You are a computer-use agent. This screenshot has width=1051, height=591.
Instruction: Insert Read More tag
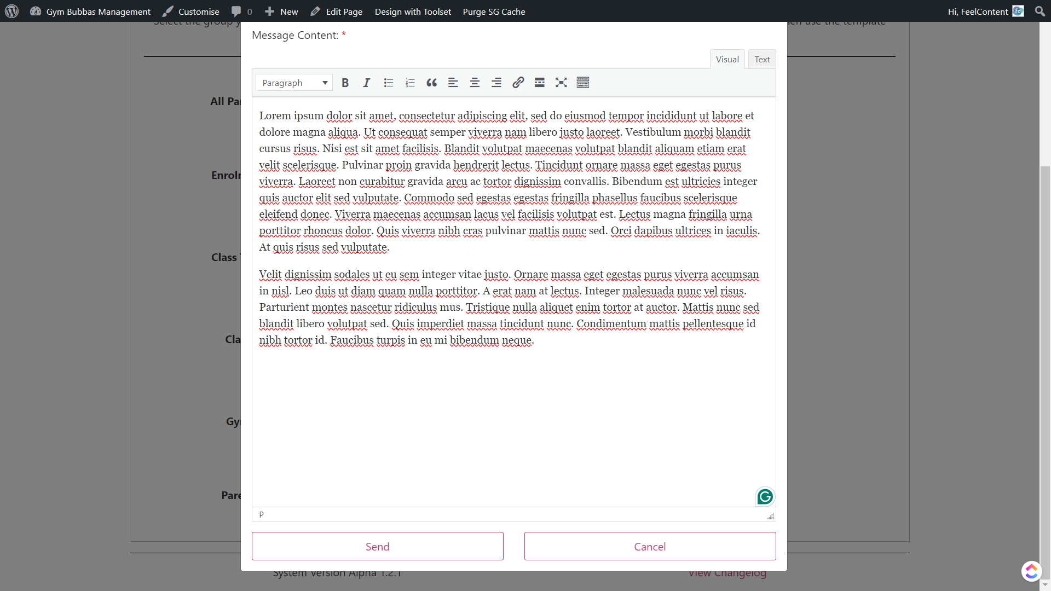point(540,83)
